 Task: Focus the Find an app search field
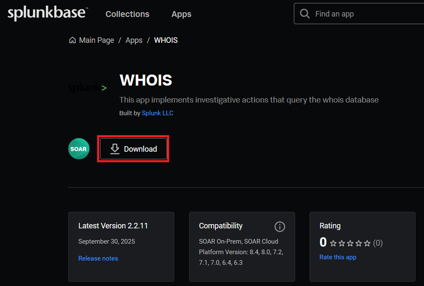[365, 14]
